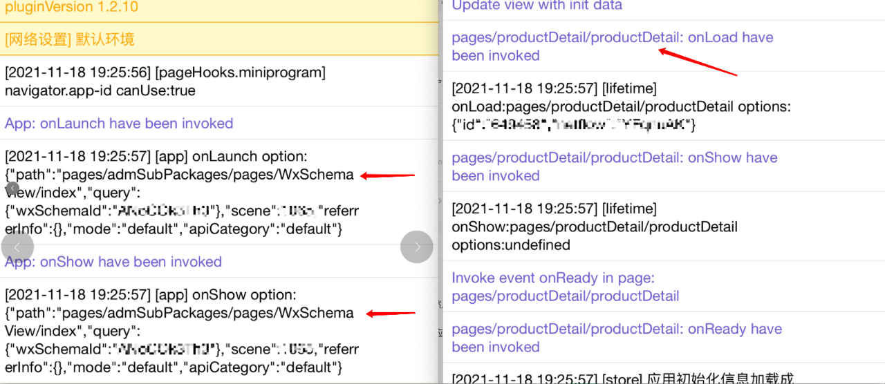Click the previous image left arrow button
The image size is (885, 384).
point(17,247)
